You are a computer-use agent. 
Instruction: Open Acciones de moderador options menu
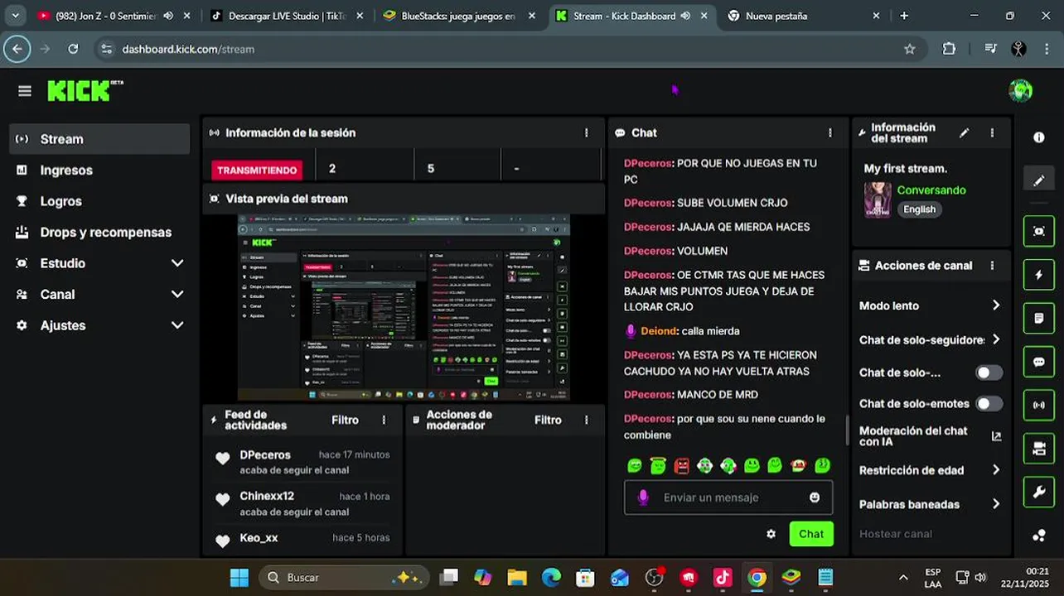coord(587,420)
